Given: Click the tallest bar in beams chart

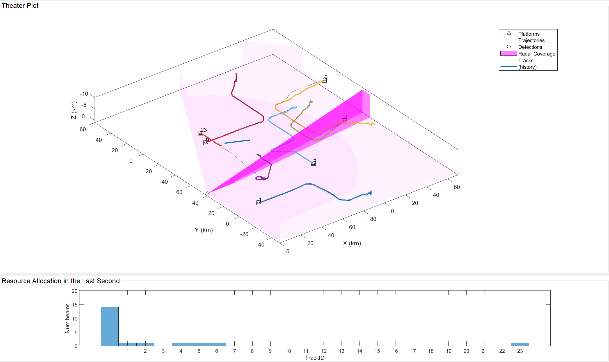Looking at the screenshot, I should click(x=109, y=326).
